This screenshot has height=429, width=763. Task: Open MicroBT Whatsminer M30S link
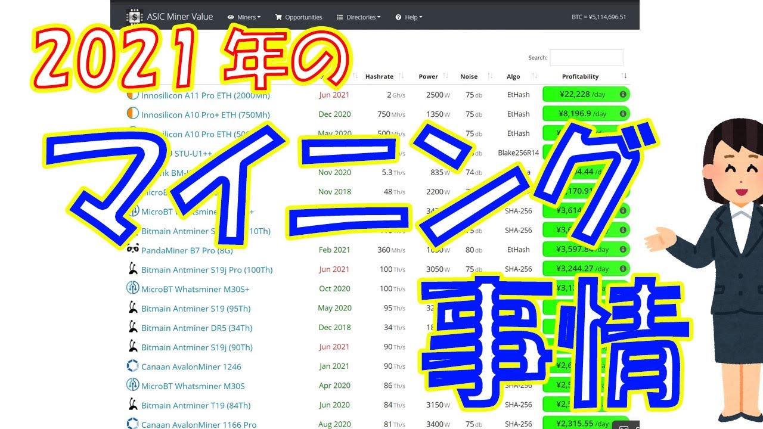[193, 386]
